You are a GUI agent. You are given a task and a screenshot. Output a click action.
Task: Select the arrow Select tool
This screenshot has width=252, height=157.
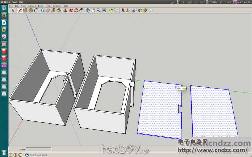[x=13, y=10]
